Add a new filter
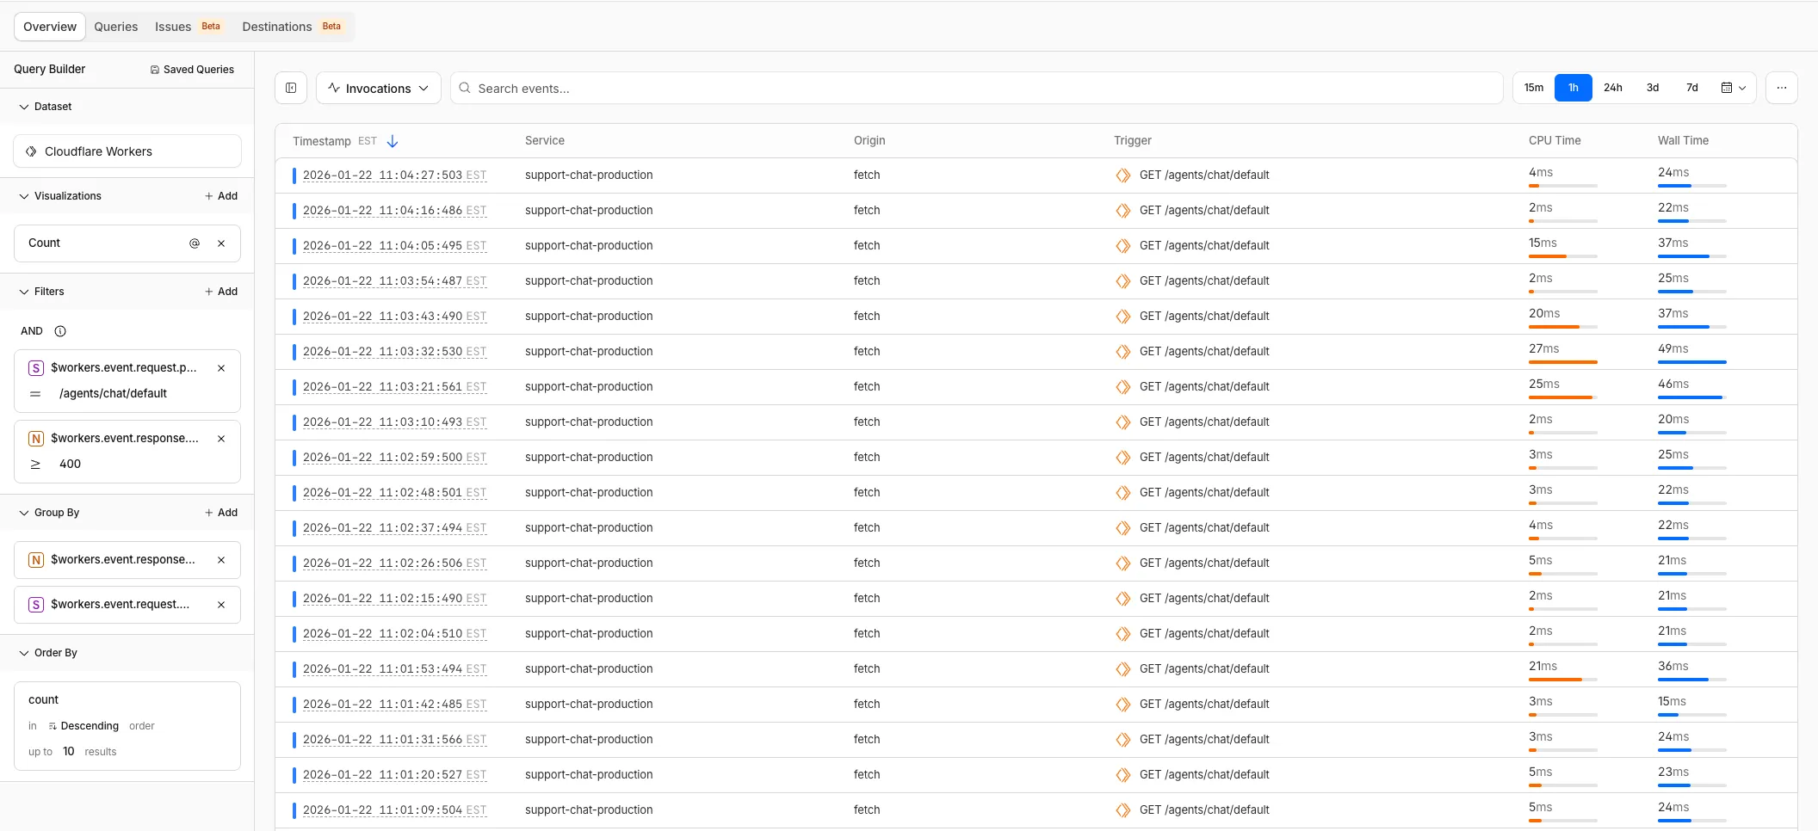 tap(221, 292)
